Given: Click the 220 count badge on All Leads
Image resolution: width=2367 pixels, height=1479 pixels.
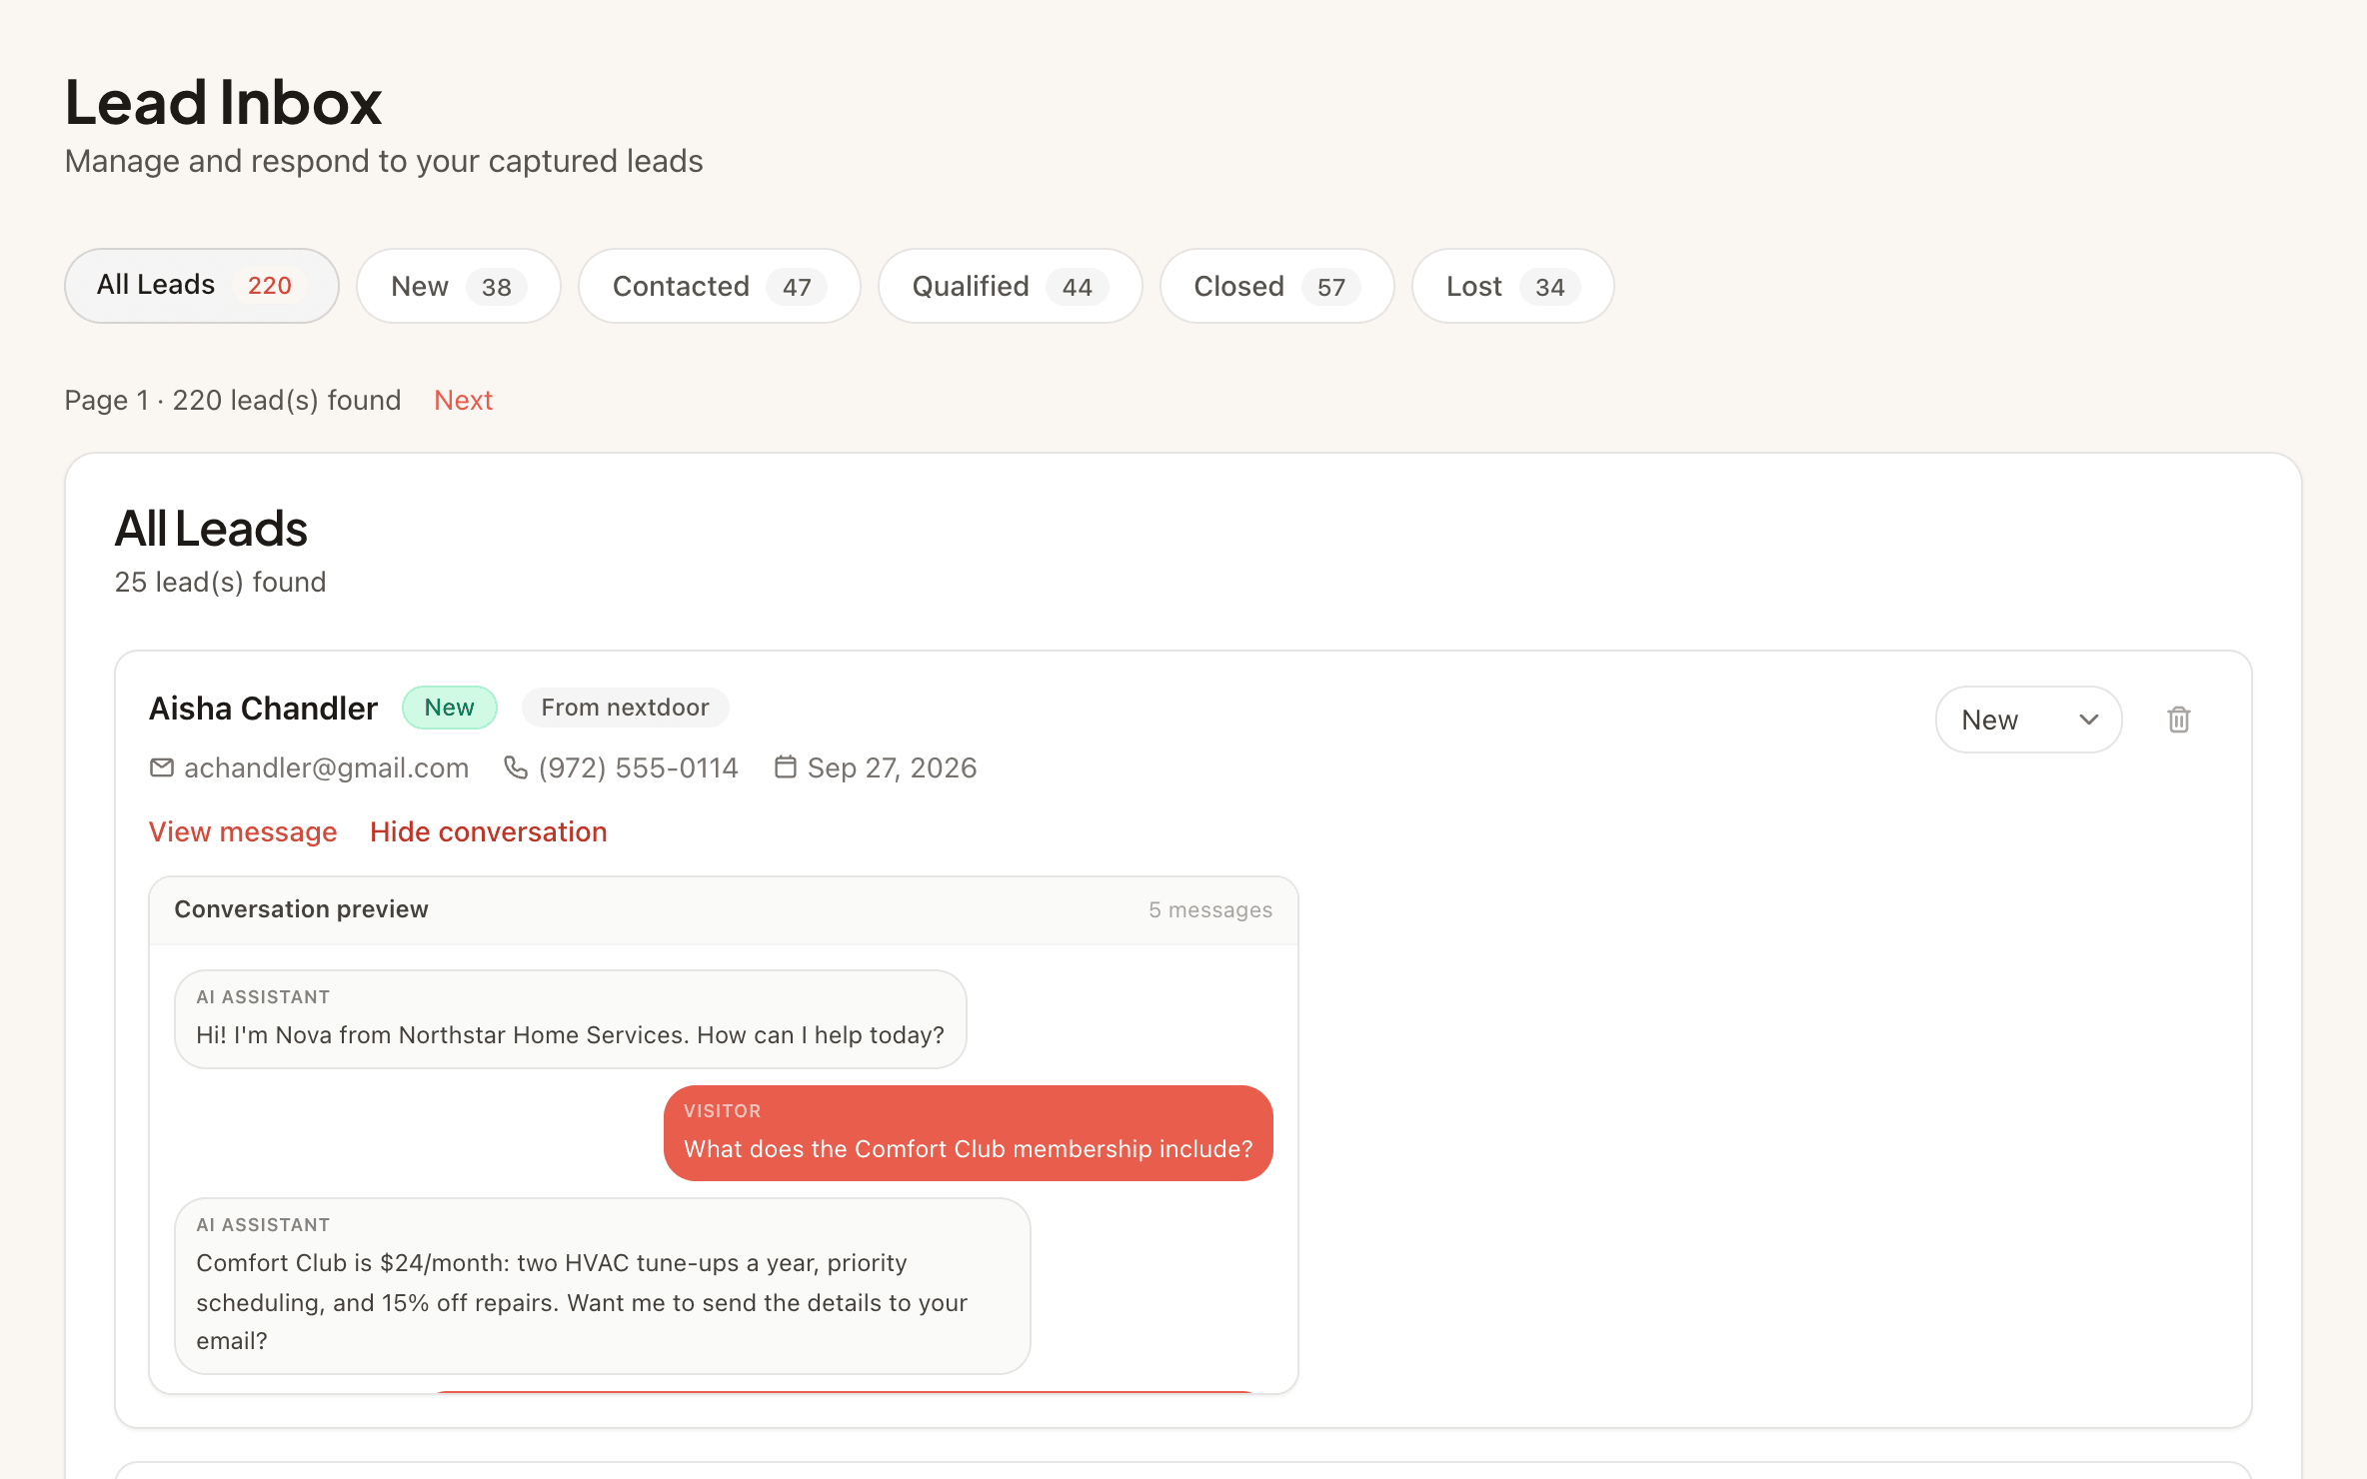Looking at the screenshot, I should click(x=270, y=286).
